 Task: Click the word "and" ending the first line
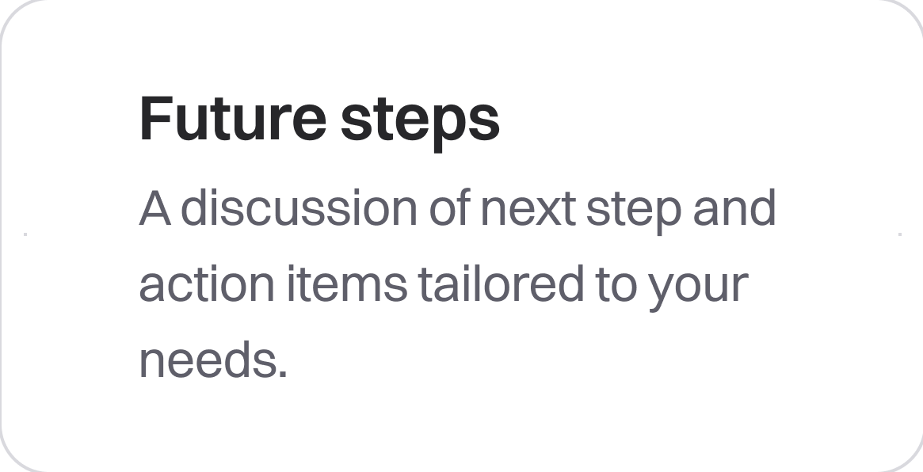[x=734, y=207]
